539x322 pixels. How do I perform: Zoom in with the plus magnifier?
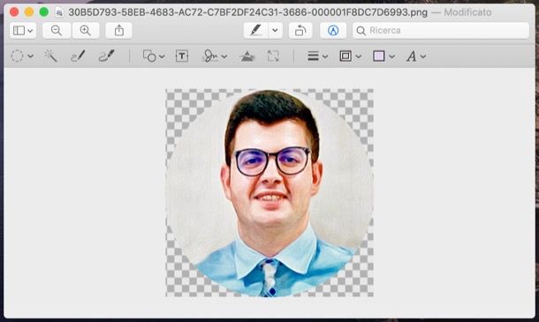[x=85, y=31]
